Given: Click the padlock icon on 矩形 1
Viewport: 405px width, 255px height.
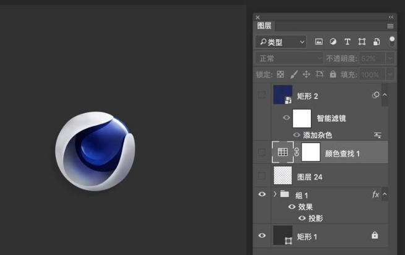Looking at the screenshot, I should coord(375,235).
